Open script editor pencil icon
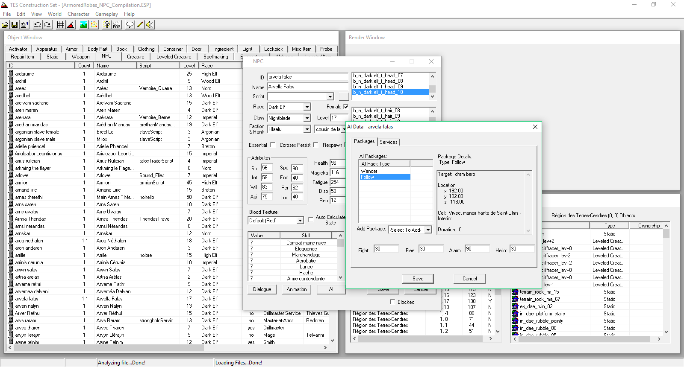Image resolution: width=684 pixels, height=367 pixels. tap(140, 25)
